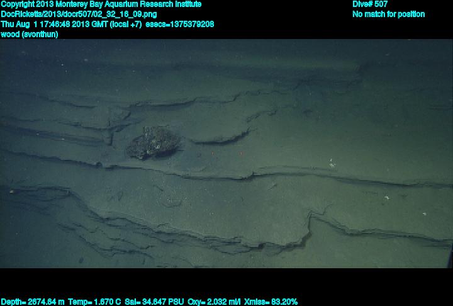The width and height of the screenshot is (453, 306).
Task: Click the annotation label wood (svonthun)
Action: 30,34
